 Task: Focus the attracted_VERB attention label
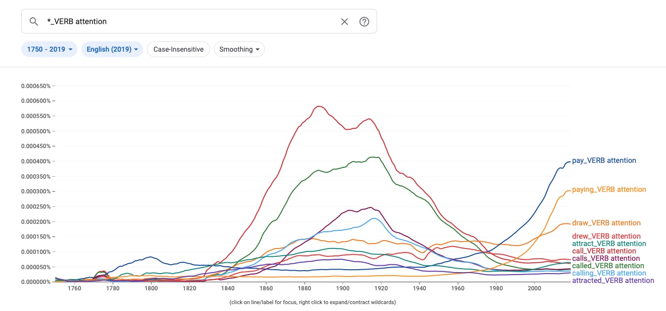click(x=612, y=280)
